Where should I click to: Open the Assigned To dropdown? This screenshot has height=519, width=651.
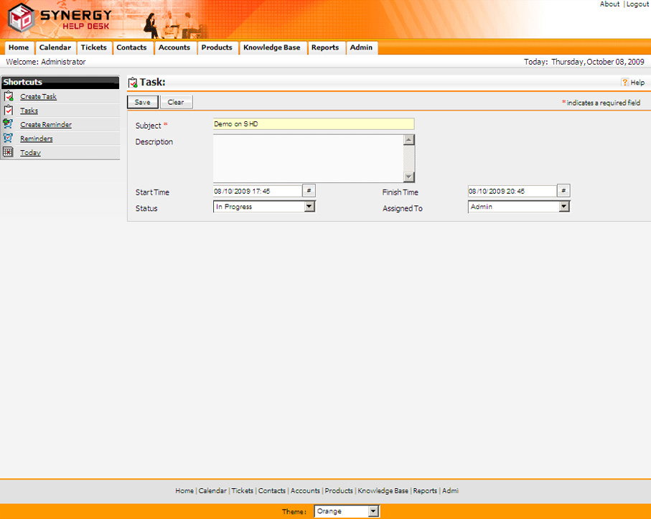tap(563, 207)
